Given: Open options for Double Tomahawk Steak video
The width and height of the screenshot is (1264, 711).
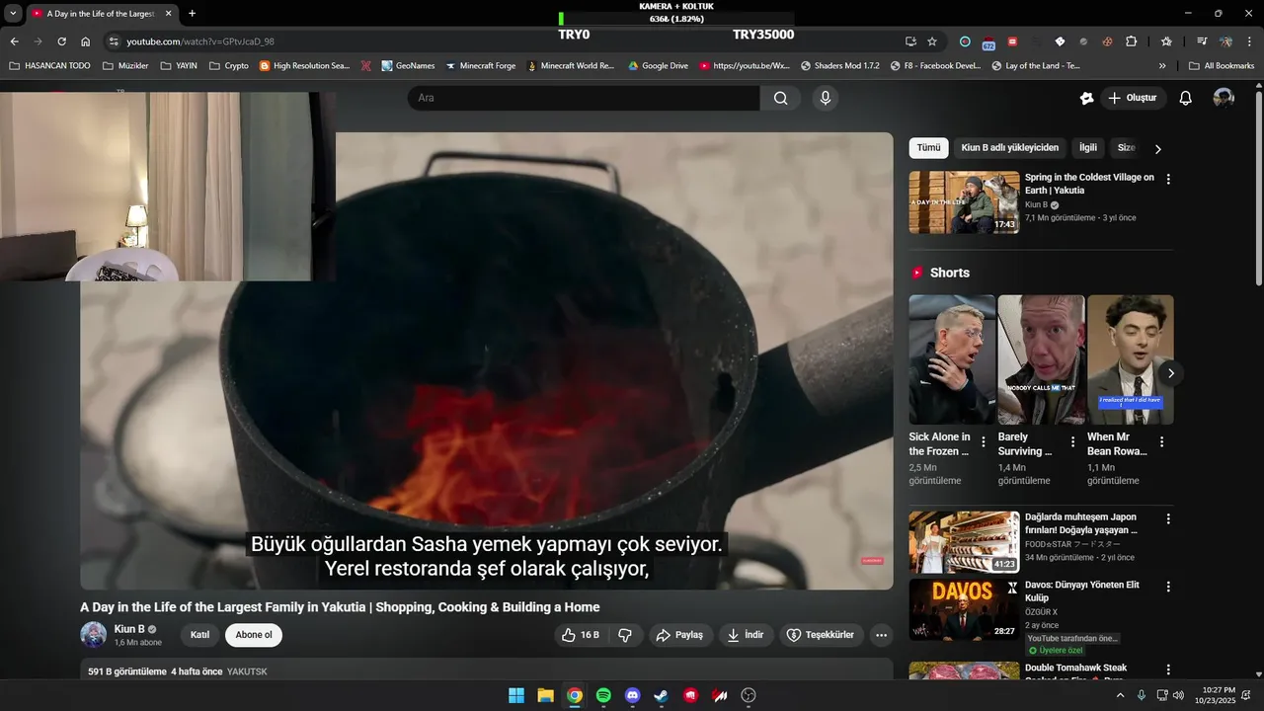Looking at the screenshot, I should tap(1168, 671).
